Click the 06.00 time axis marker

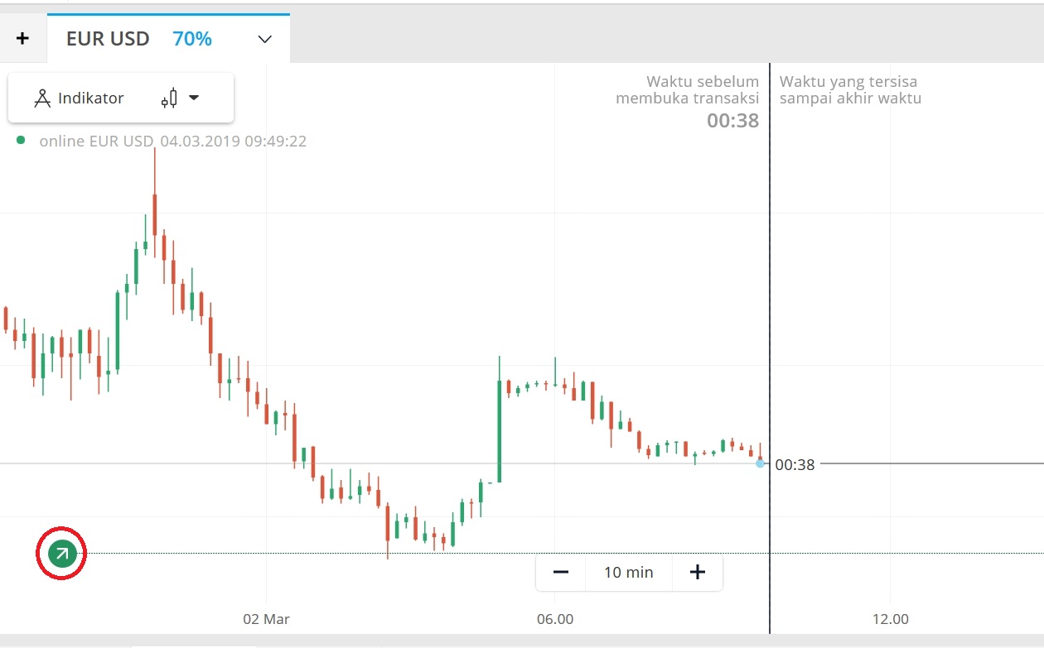555,618
